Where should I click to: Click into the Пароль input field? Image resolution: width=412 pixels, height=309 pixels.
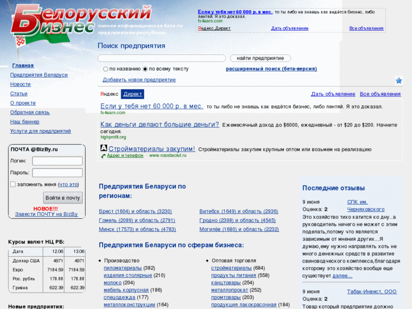pos(57,173)
